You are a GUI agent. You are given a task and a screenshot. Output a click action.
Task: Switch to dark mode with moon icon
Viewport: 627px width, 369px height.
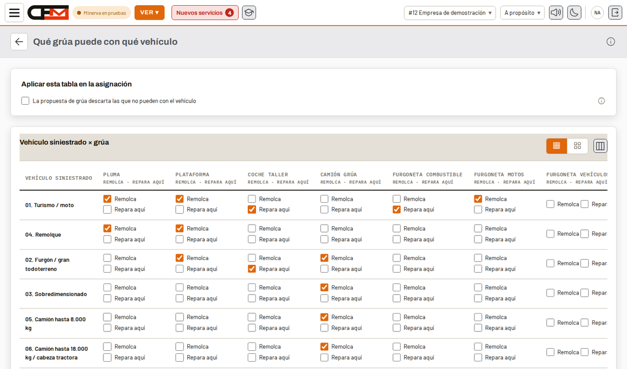[x=574, y=13]
